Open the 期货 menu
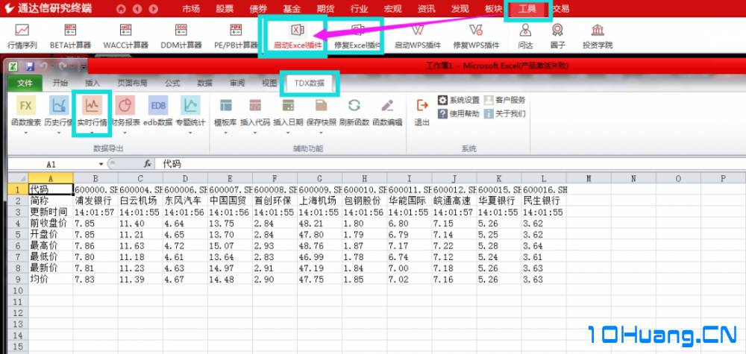Viewport: 746px width, 354px height. tap(325, 9)
